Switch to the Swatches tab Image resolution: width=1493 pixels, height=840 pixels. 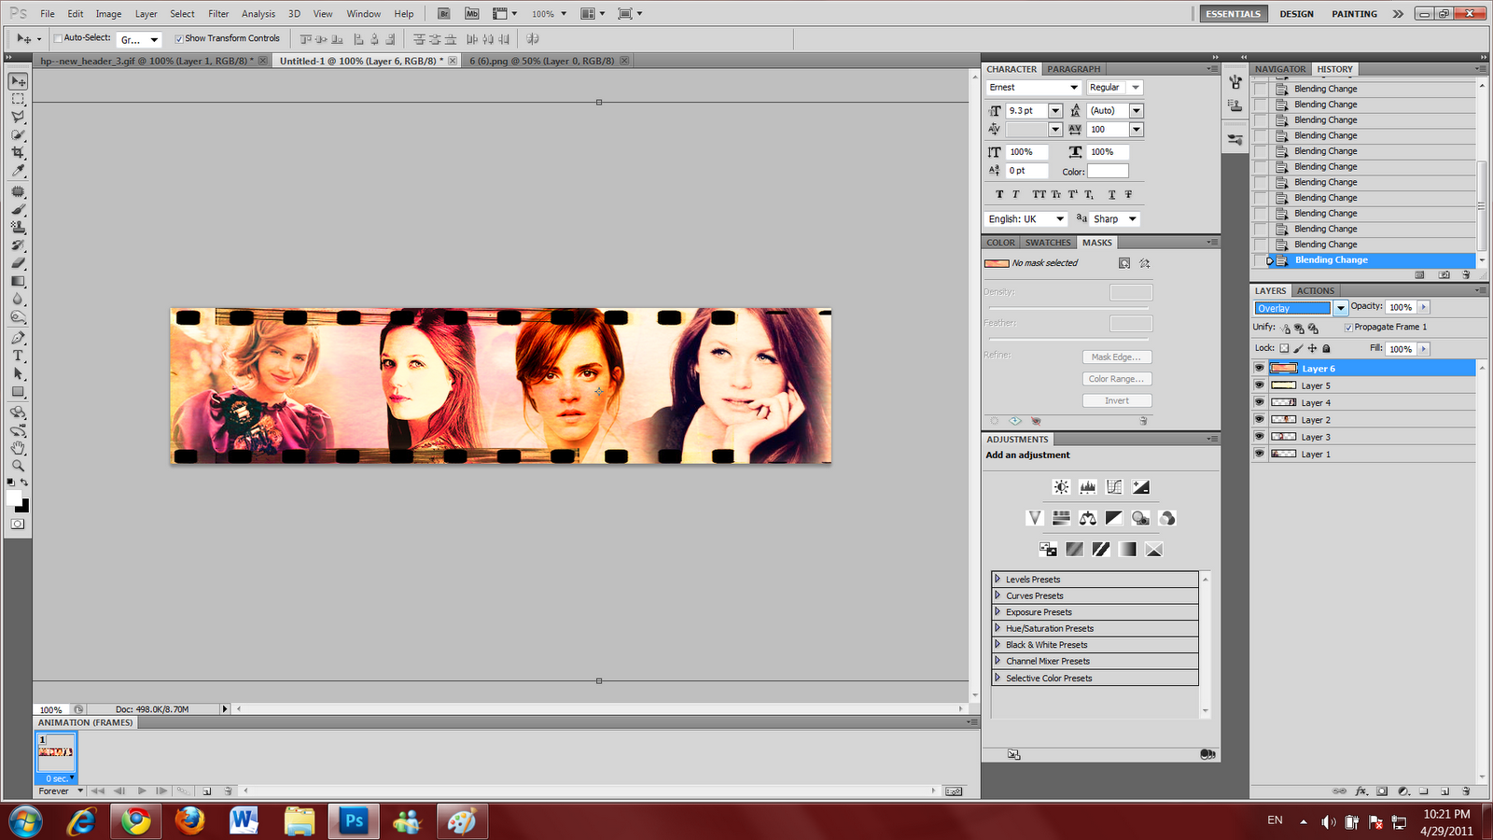pyautogui.click(x=1048, y=243)
